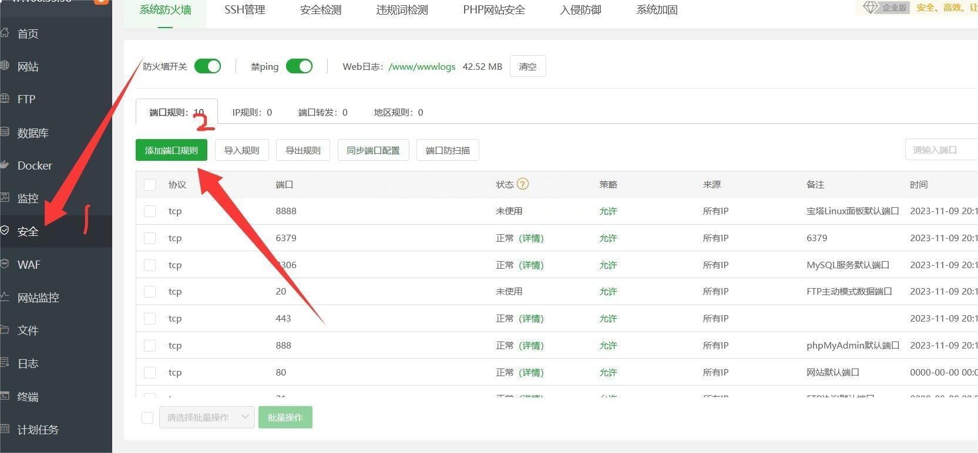The height and width of the screenshot is (453, 978).
Task: Click the question mark icon beside 状态
Action: 522,184
